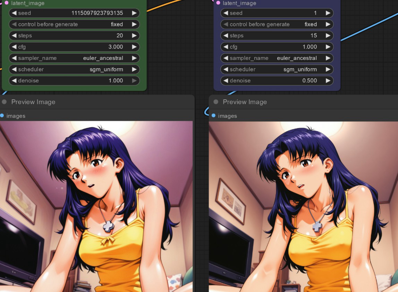Increase steps value 15 with right arrow

pos(328,35)
